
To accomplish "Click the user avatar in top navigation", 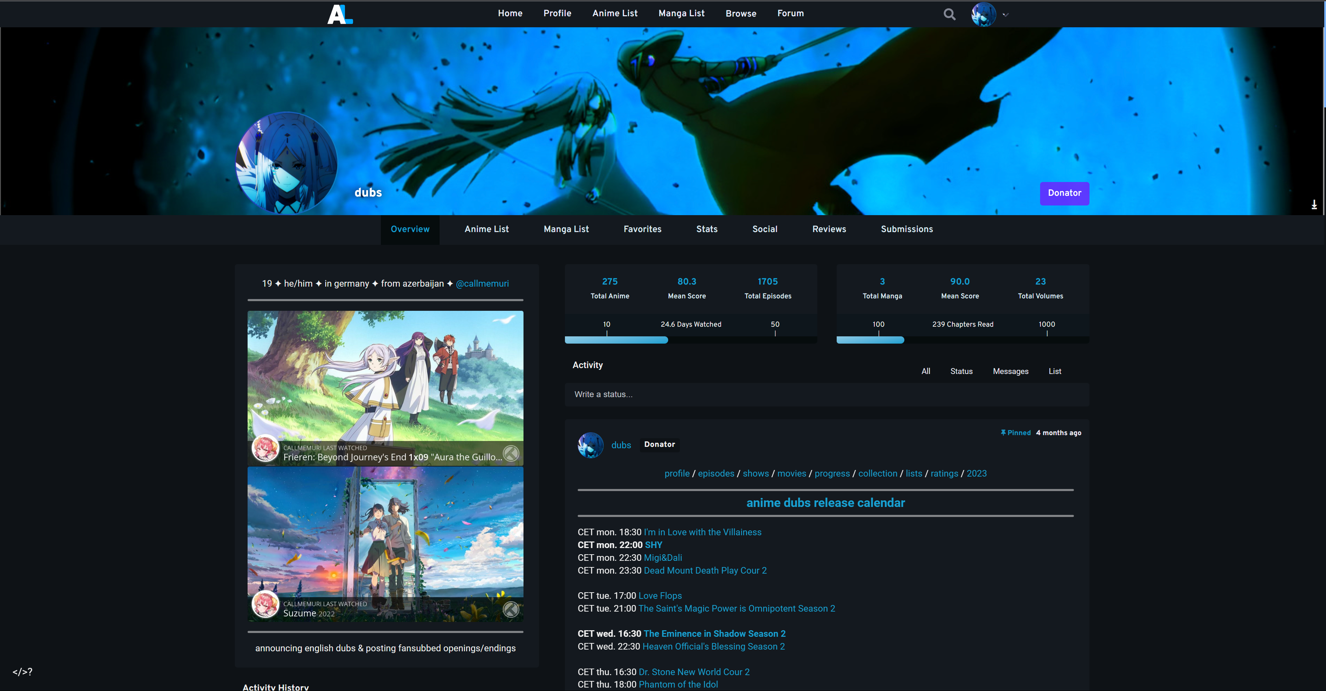I will coord(983,15).
